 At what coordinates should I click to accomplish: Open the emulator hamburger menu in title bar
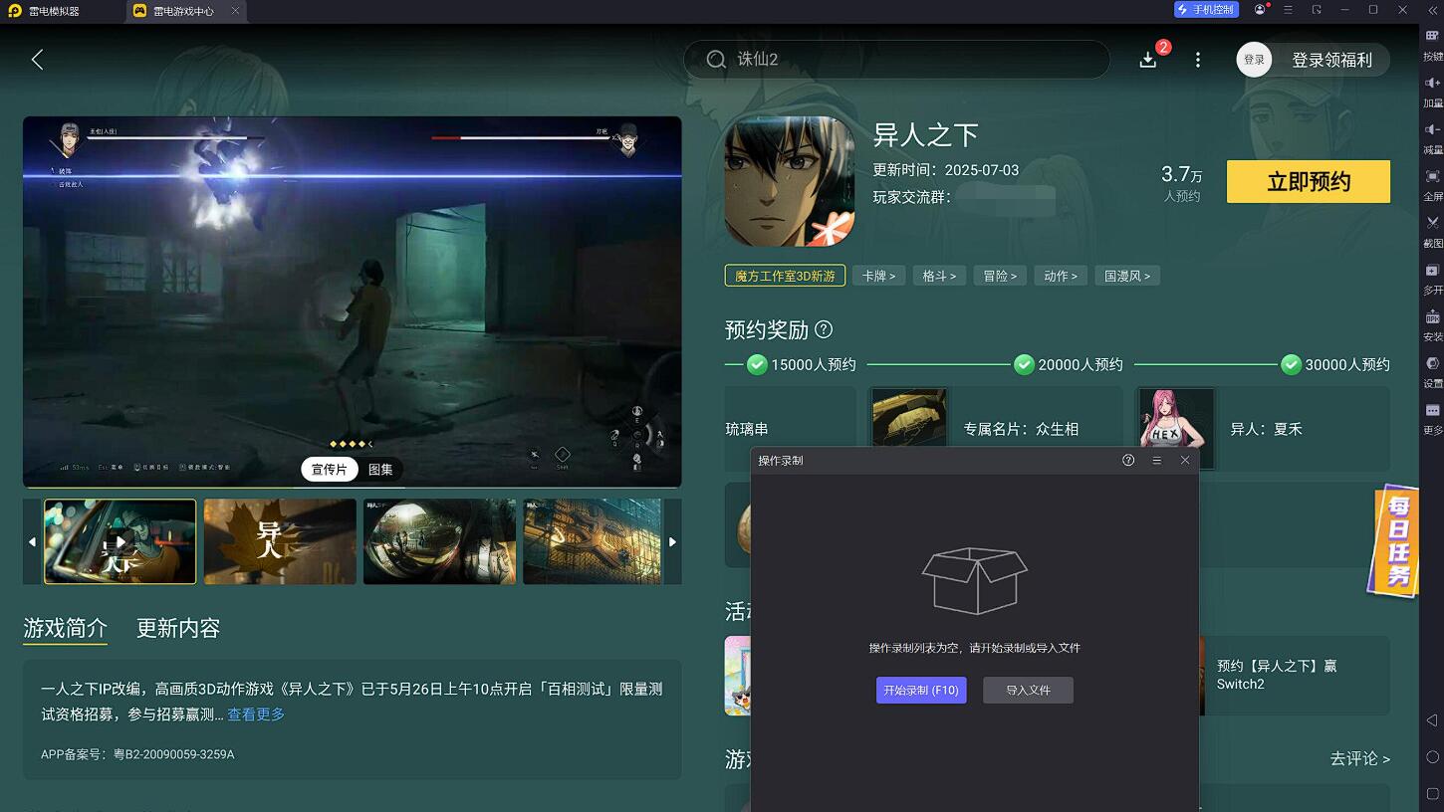click(1288, 10)
